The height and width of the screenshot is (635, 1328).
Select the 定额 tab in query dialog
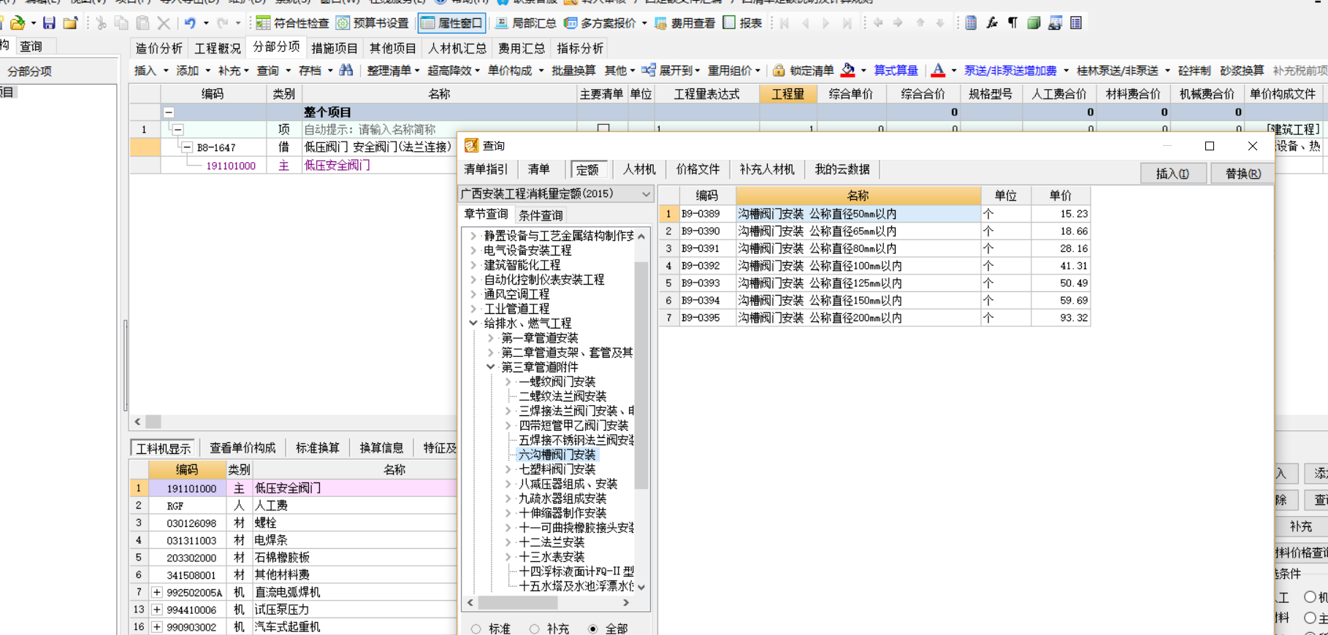[x=587, y=170]
